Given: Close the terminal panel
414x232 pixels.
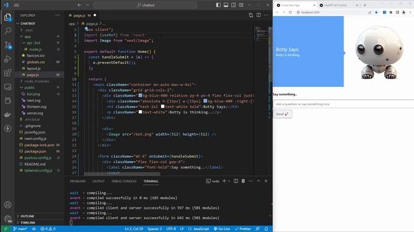Looking at the screenshot, I should [x=266, y=181].
